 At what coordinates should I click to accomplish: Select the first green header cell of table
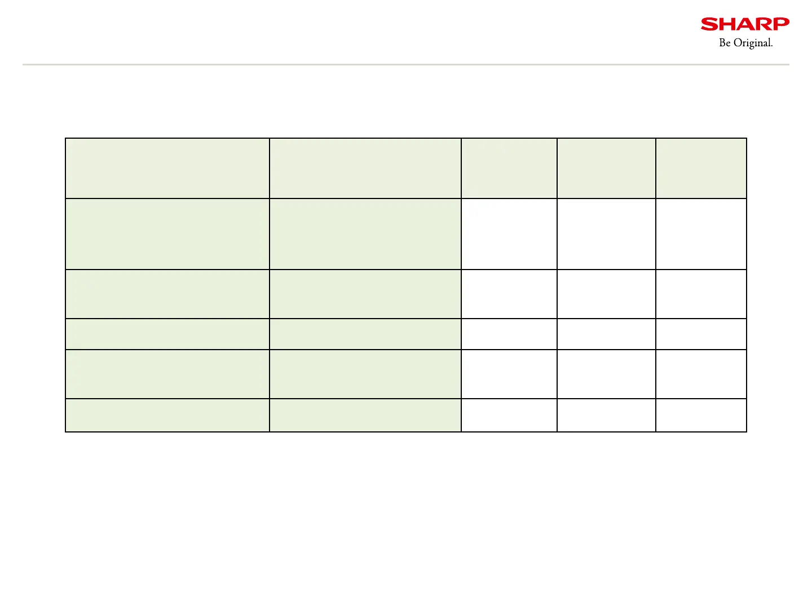click(167, 168)
